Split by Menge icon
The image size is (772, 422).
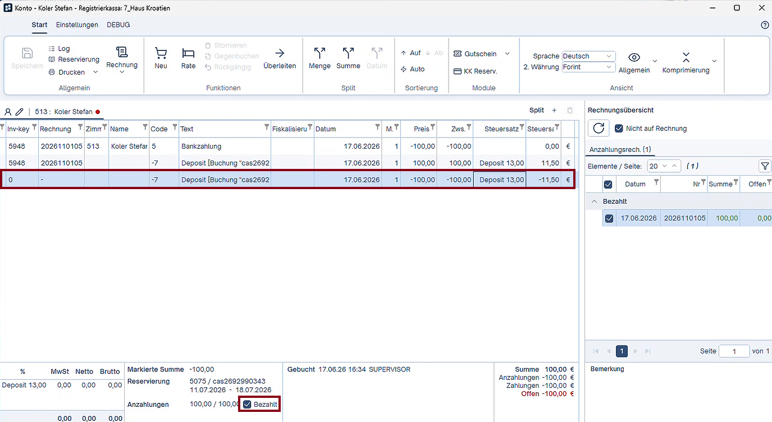coord(319,53)
